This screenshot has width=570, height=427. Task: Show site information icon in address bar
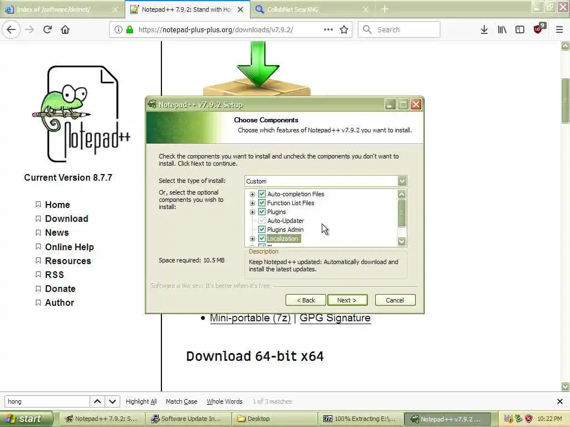pyautogui.click(x=118, y=30)
